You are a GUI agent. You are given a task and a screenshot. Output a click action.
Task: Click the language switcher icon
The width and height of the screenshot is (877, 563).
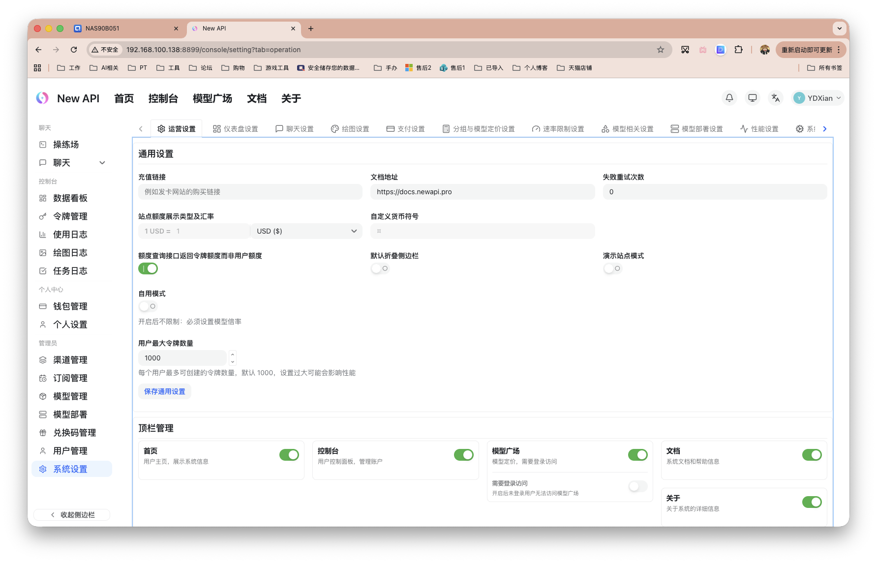pyautogui.click(x=776, y=98)
